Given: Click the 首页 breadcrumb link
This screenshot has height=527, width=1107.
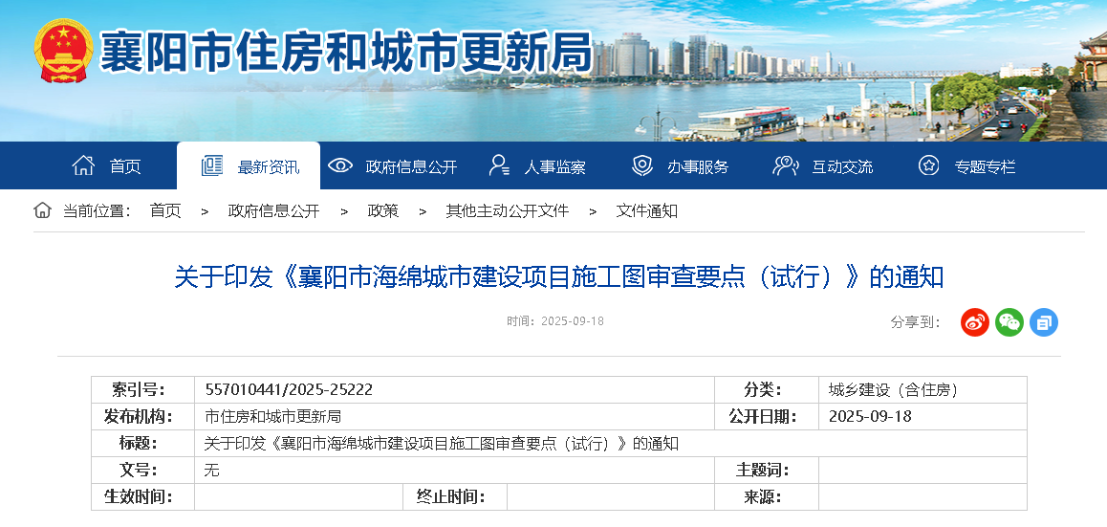Looking at the screenshot, I should pos(165,210).
